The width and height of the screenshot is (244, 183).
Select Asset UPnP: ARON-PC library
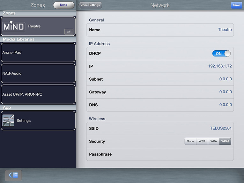tap(38, 94)
